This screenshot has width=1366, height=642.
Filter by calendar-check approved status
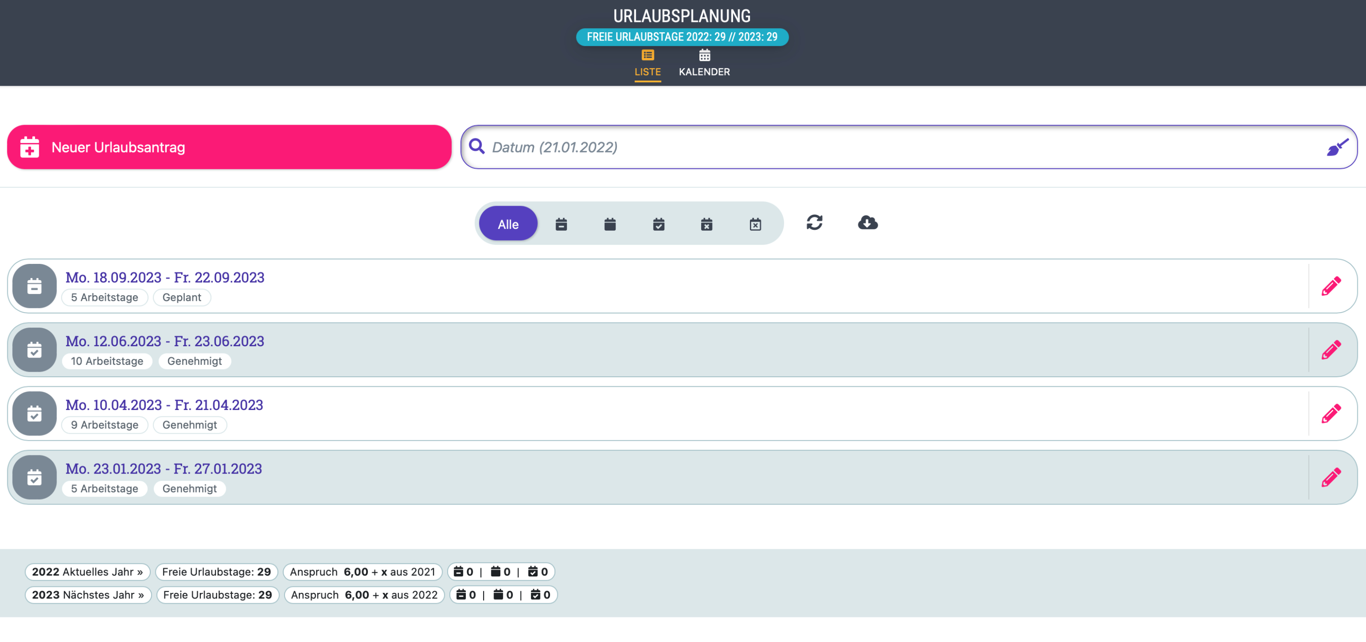(x=658, y=224)
